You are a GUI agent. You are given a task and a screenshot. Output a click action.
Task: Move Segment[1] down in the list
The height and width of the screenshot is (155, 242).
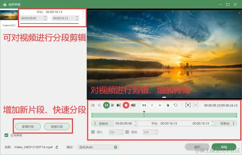[83, 17]
